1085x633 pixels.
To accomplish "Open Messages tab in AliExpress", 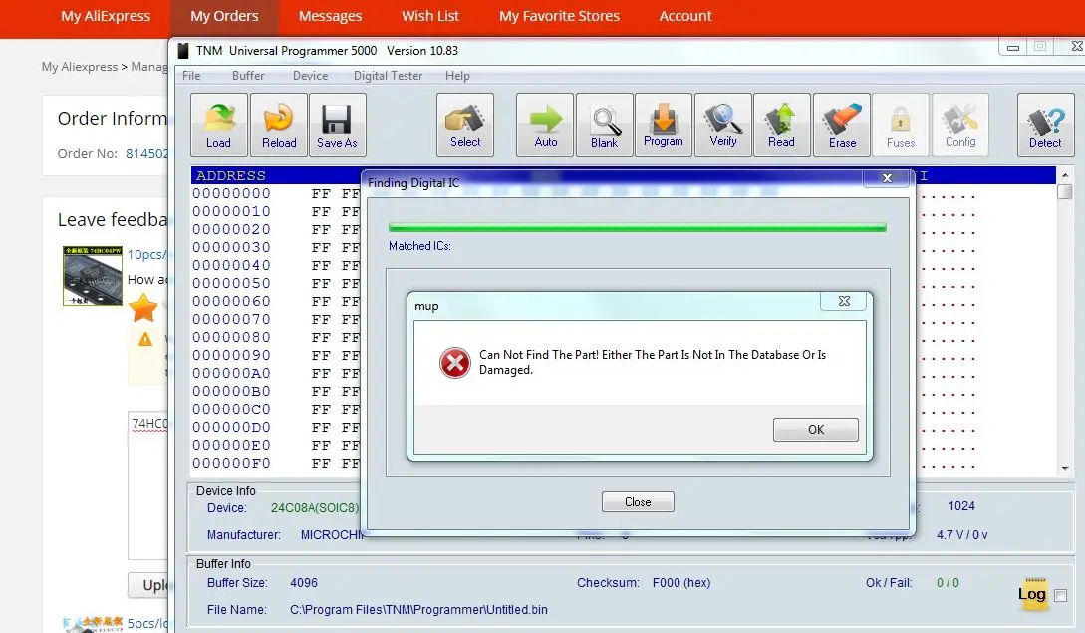I will (x=330, y=16).
